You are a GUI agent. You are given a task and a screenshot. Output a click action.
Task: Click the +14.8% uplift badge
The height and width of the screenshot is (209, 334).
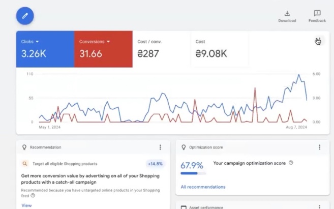point(155,164)
